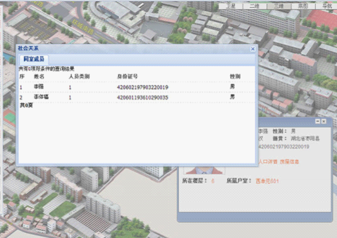
Task: Click the 性别 column header
Action: pyautogui.click(x=235, y=76)
